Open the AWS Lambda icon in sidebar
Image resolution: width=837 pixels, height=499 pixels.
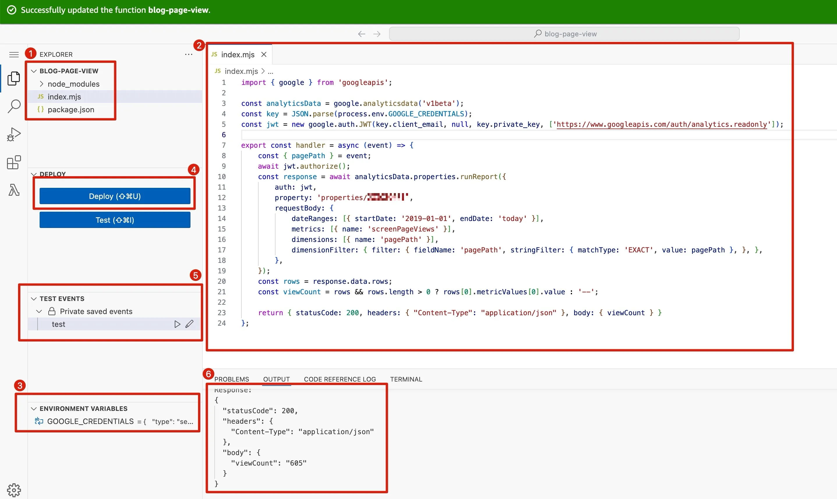14,190
